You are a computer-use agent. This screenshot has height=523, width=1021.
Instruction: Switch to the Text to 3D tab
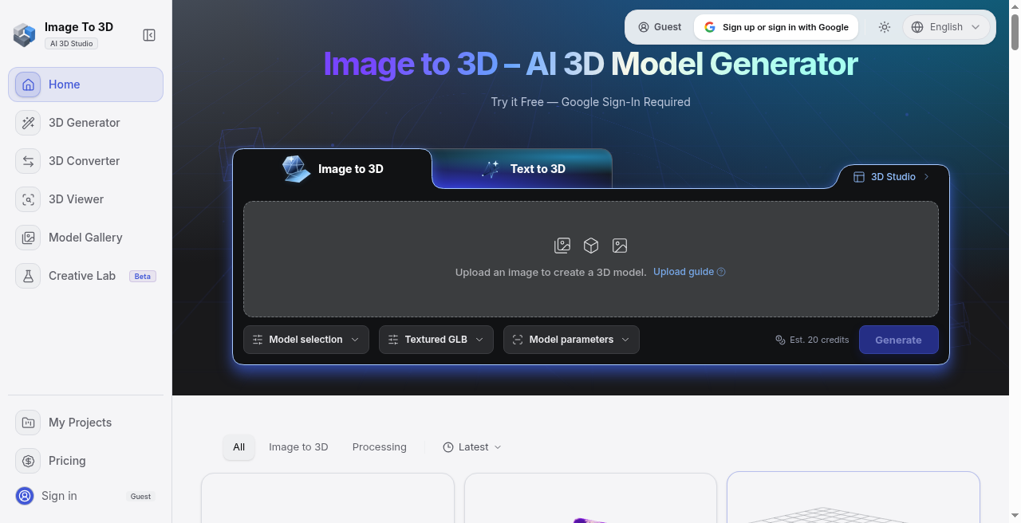522,169
